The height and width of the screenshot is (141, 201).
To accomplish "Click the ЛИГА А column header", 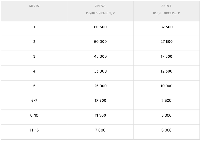I will point(100,6).
